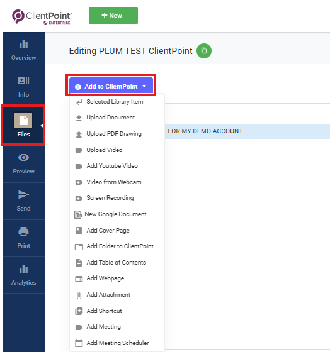This screenshot has height=352, width=330.
Task: Open Preview with the eye icon
Action: (23, 158)
